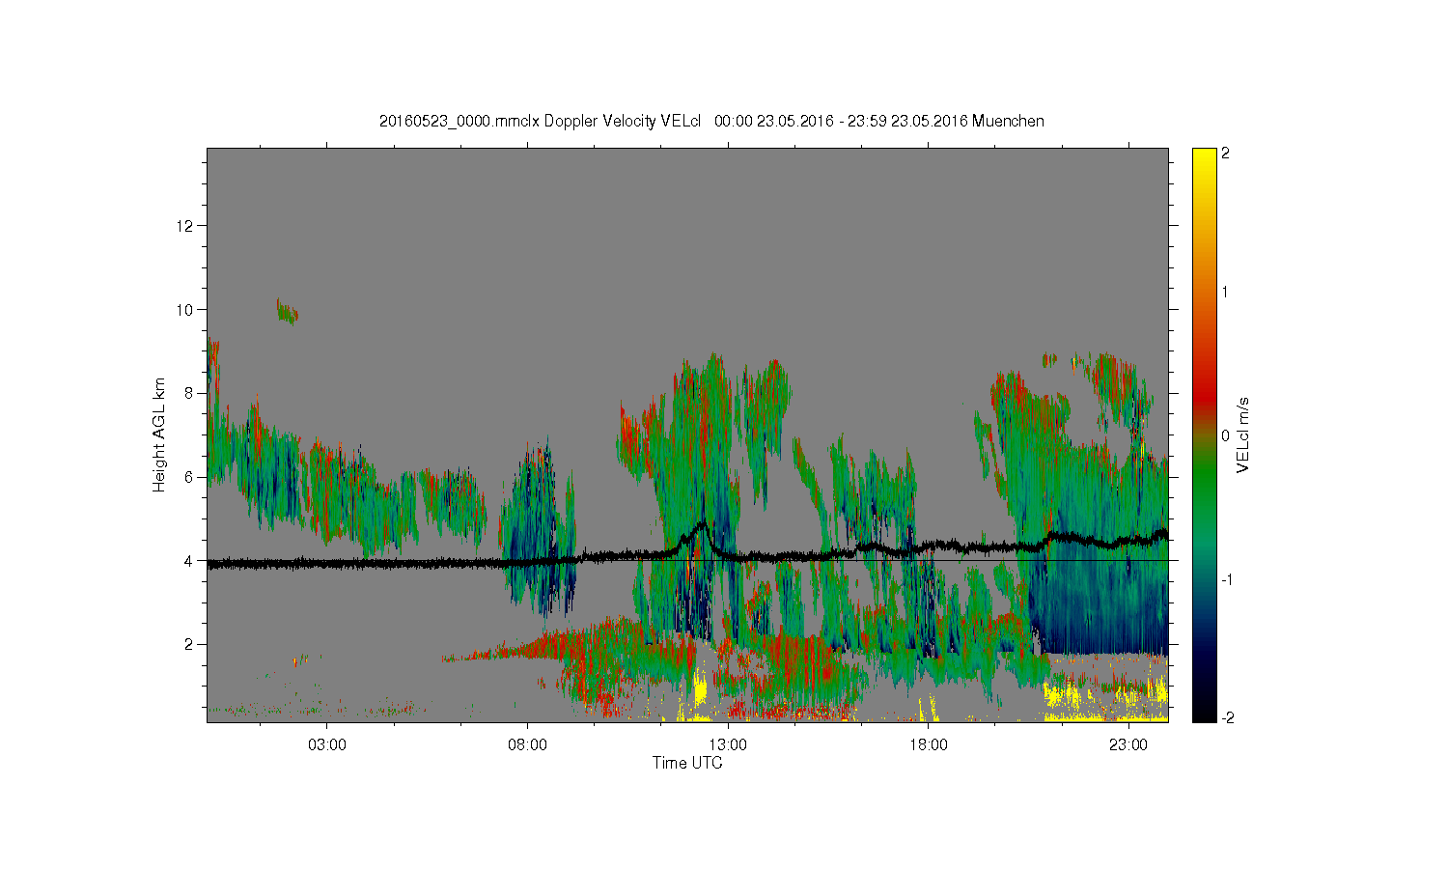Click the height axis label '12'
Image resolution: width=1448 pixels, height=869 pixels.
pos(186,226)
